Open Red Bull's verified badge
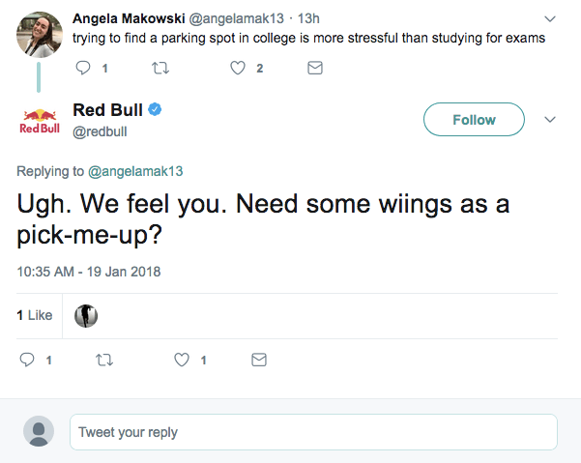The height and width of the screenshot is (463, 581). click(155, 110)
